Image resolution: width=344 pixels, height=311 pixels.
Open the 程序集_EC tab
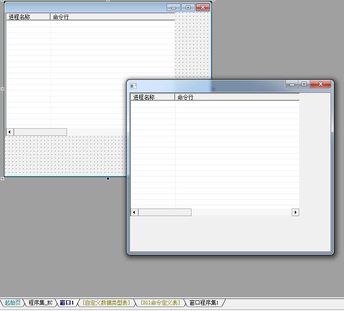[x=41, y=303]
